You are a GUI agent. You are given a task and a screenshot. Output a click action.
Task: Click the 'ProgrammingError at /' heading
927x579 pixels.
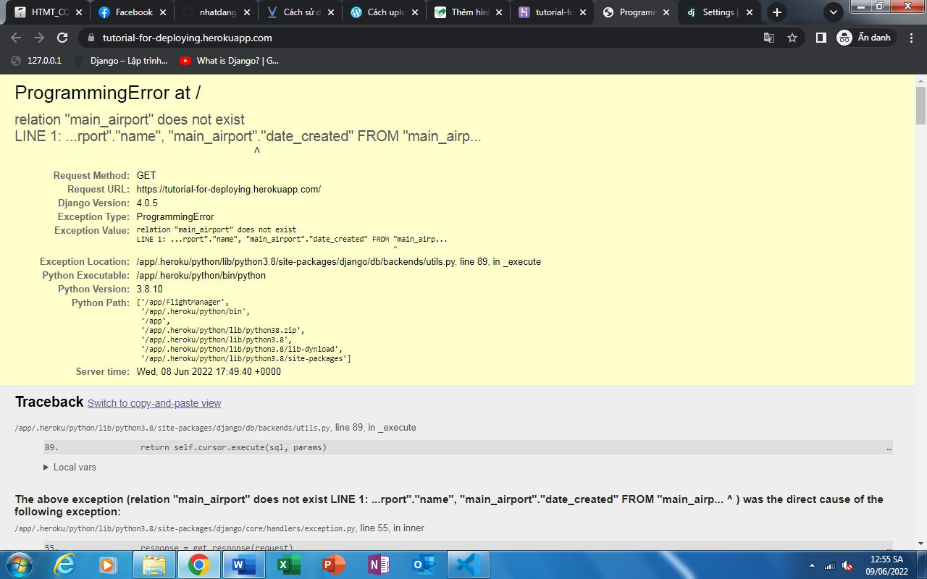pos(107,93)
